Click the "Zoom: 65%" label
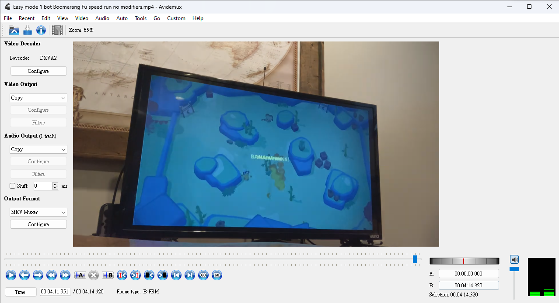 (x=81, y=30)
